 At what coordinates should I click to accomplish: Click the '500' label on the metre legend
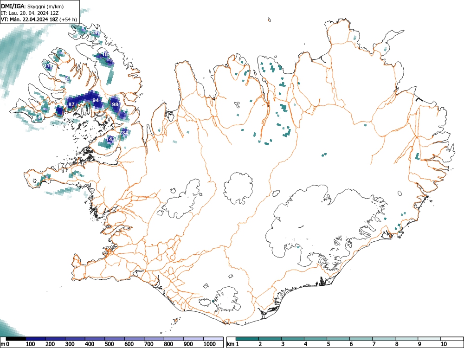click(110, 344)
